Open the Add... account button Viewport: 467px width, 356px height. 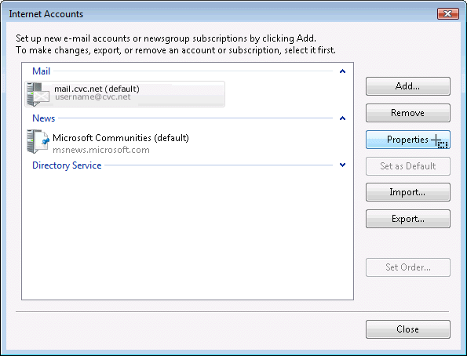click(407, 86)
